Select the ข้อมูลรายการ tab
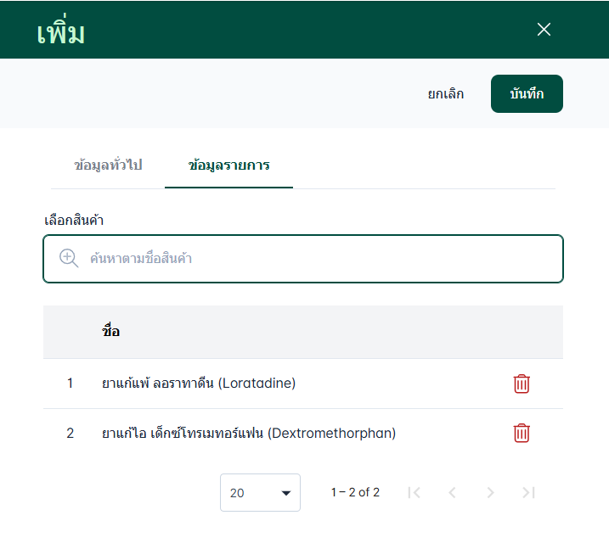Viewport: 609px width, 549px height. (x=229, y=165)
